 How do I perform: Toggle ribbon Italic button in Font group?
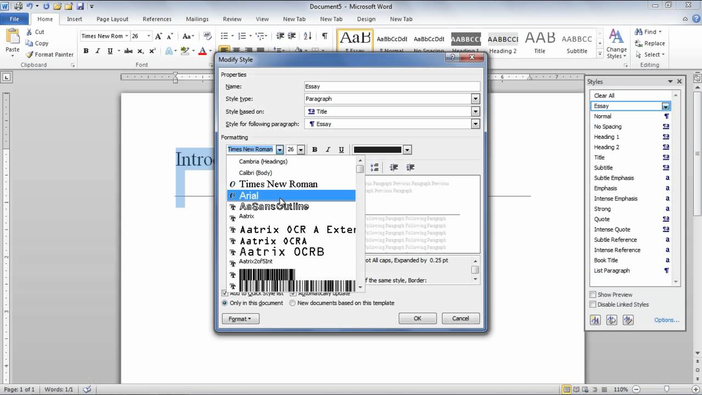[98, 51]
